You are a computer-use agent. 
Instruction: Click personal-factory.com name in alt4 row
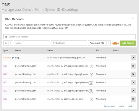coord(25,91)
